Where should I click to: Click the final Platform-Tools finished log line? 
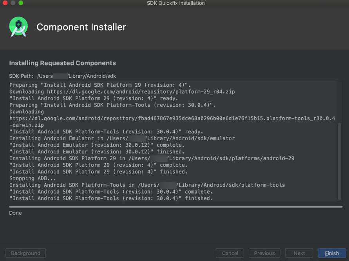[x=111, y=198]
